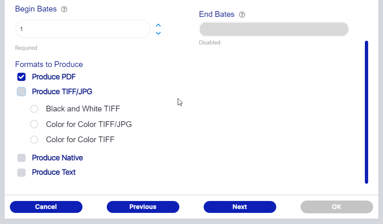Decrease Begin Bates with down arrow
383x224 pixels.
[158, 33]
